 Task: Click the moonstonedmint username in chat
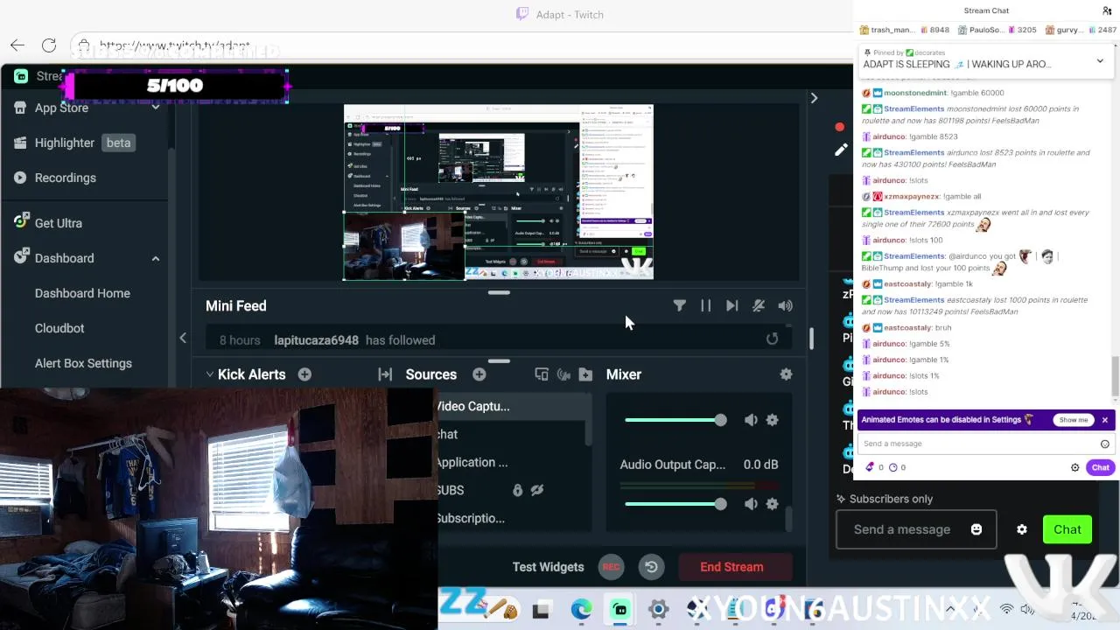915,93
